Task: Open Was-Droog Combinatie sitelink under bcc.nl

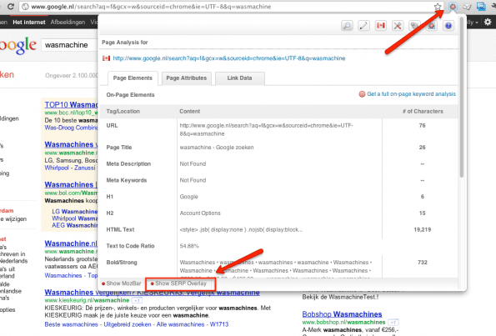Action: pyautogui.click(x=71, y=128)
